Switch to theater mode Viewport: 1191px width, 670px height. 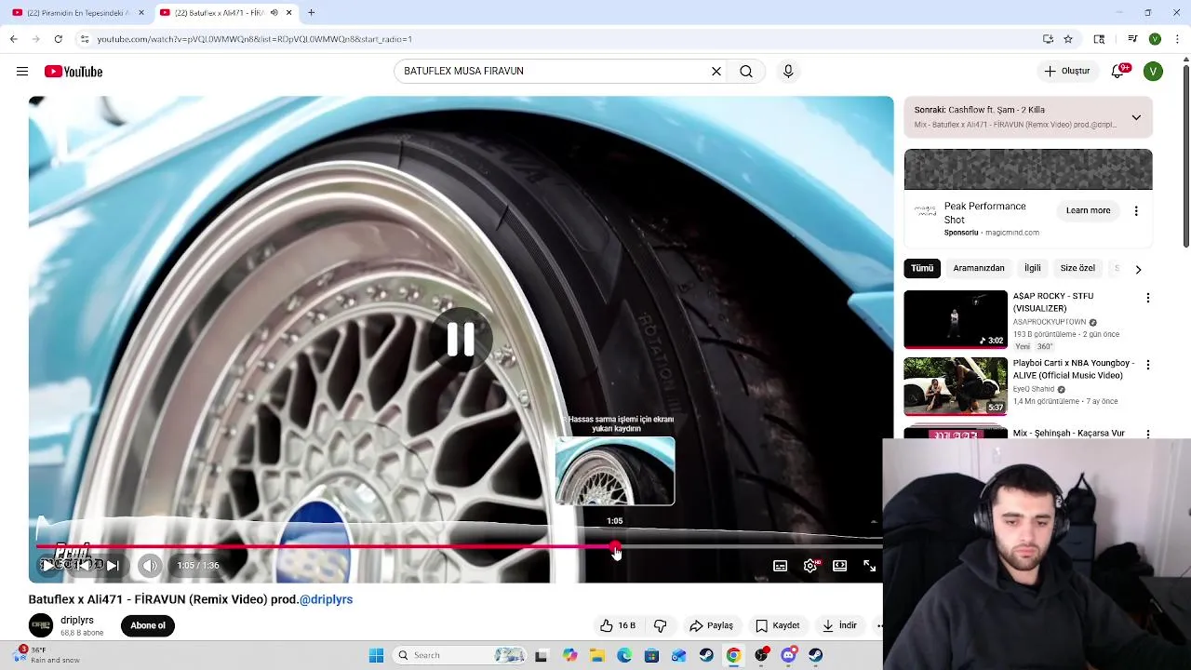pos(840,565)
